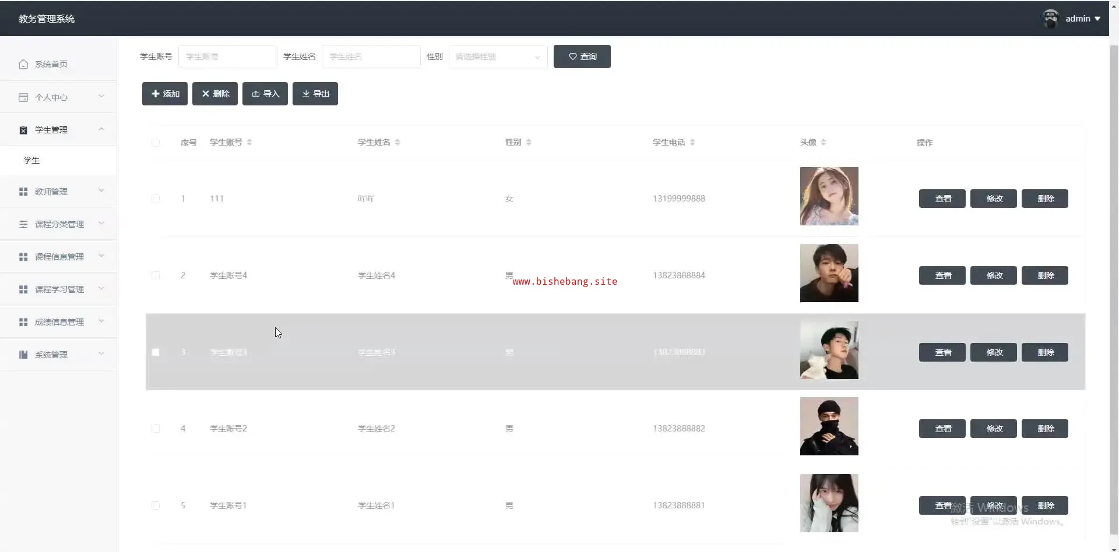Click the 导入 import button
Image resolution: width=1119 pixels, height=552 pixels.
pos(265,94)
